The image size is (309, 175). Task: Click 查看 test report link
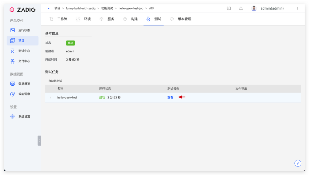pos(170,97)
